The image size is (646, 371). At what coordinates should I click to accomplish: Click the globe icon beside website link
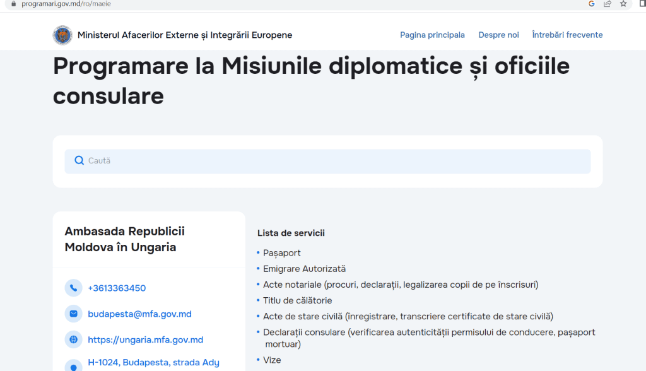tap(74, 339)
